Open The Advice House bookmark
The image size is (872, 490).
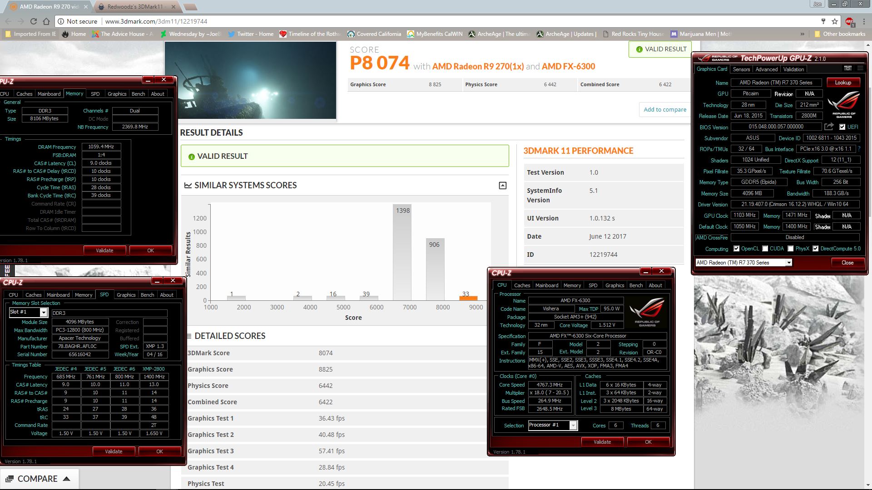point(123,34)
